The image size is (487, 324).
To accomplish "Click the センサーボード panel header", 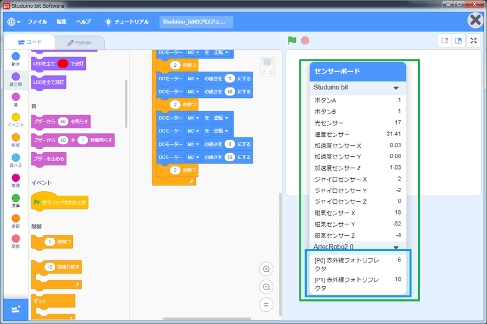I will [x=358, y=71].
